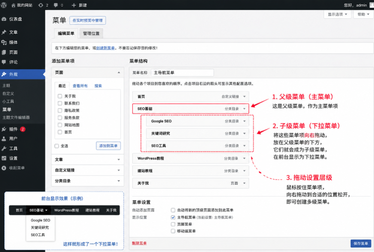The height and width of the screenshot is (252, 374).
Task: Open 仪表盘 dashboard icon in sidebar
Action: pyautogui.click(x=4, y=19)
